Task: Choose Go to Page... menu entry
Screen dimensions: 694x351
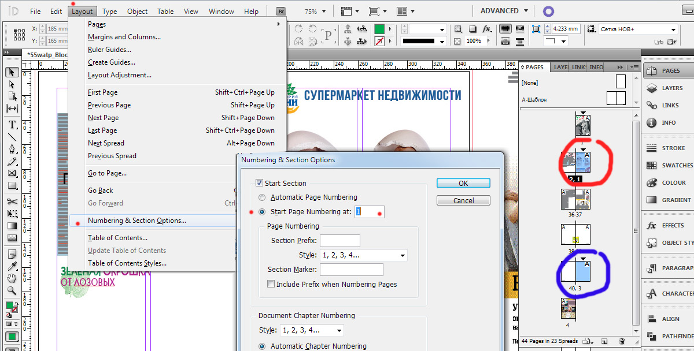Action: click(x=107, y=173)
